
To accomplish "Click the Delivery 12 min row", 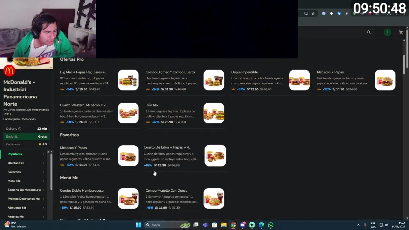I will coord(27,129).
